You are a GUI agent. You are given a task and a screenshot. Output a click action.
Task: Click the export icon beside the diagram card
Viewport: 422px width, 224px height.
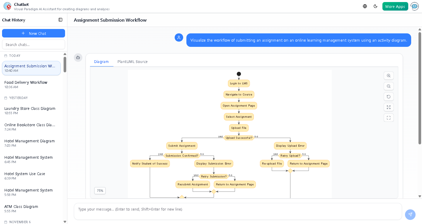tap(78, 58)
